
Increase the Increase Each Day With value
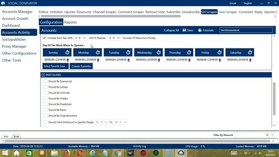coord(80,38)
